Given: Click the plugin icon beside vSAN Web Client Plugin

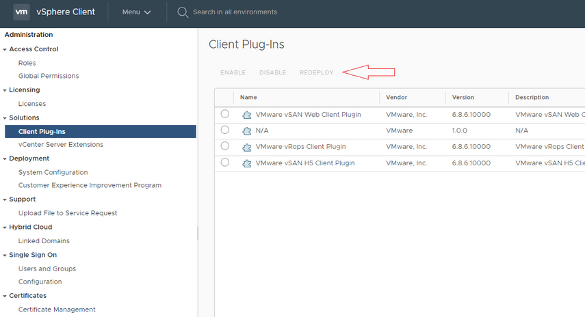Looking at the screenshot, I should tap(246, 115).
